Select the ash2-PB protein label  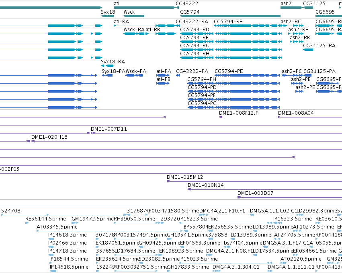pos(301,79)
